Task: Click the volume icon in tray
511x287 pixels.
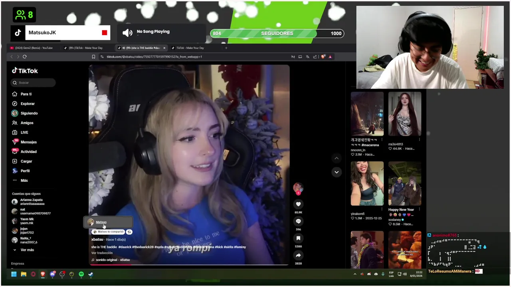Action: point(405,274)
